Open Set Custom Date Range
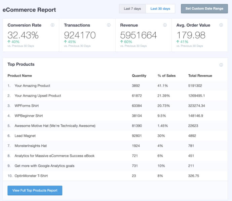Viewport: 232px width, 201px height. pos(204,9)
